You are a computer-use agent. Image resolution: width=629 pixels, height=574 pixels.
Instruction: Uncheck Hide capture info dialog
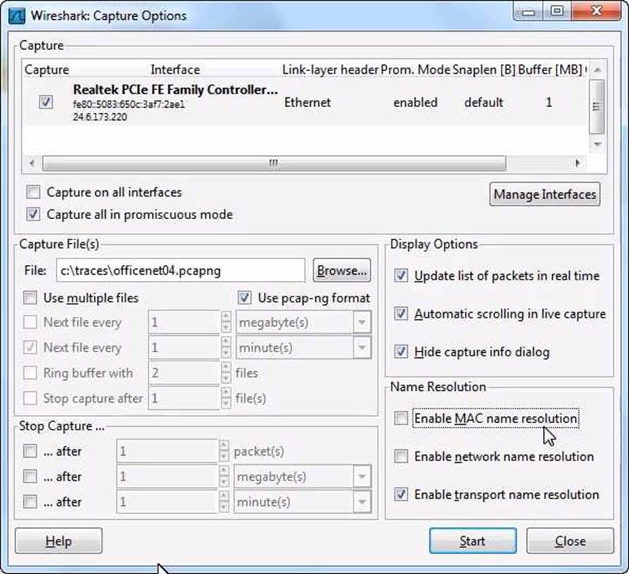tap(401, 351)
